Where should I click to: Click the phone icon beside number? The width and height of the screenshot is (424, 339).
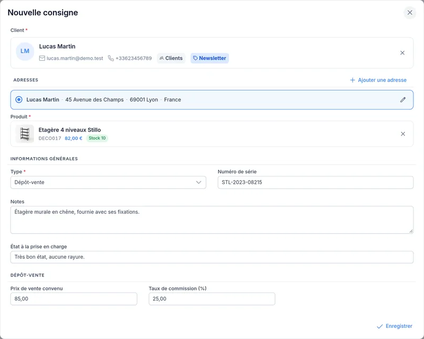(111, 58)
